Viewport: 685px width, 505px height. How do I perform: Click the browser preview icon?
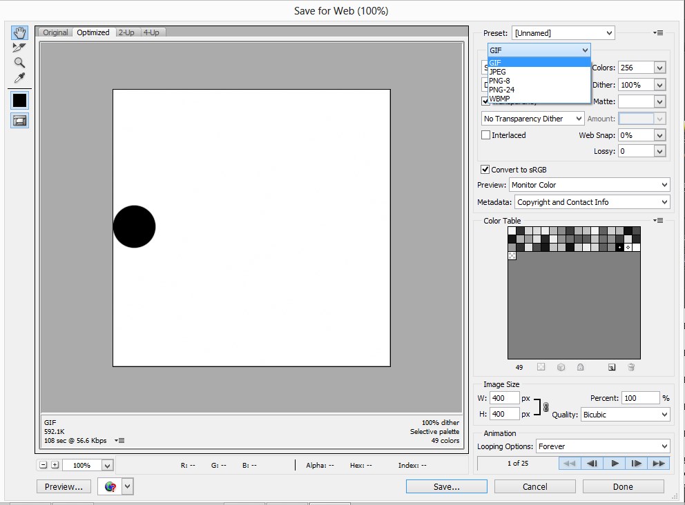click(110, 486)
